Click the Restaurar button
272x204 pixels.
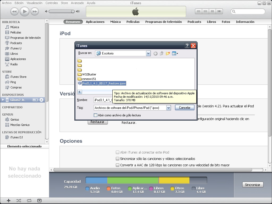click(x=97, y=122)
